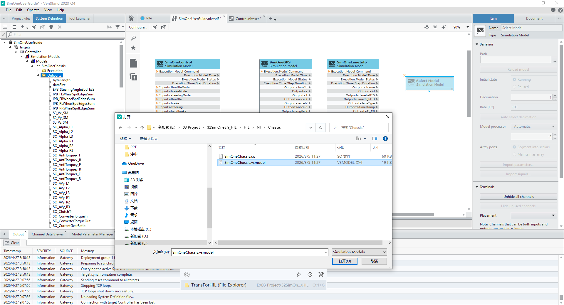This screenshot has height=305, width=564.
Task: Select TransForHIL (File Explorer) entry
Action: (x=254, y=285)
